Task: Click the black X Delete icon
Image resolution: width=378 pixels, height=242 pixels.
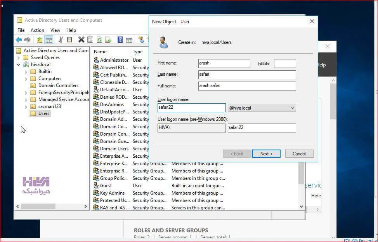Action: 81,40
